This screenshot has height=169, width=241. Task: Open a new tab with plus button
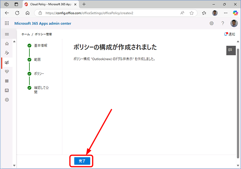pyautogui.click(x=84, y=4)
